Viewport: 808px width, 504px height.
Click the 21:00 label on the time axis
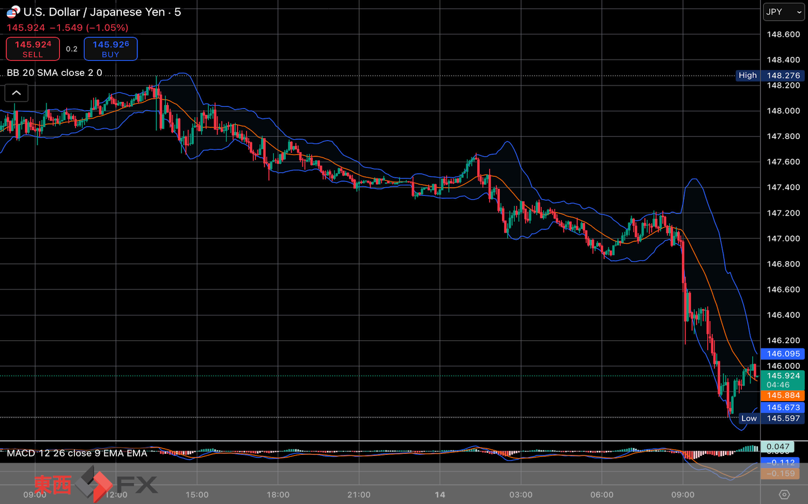tap(359, 495)
